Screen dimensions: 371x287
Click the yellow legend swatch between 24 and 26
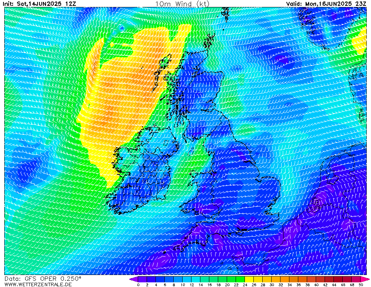[x=250, y=279]
